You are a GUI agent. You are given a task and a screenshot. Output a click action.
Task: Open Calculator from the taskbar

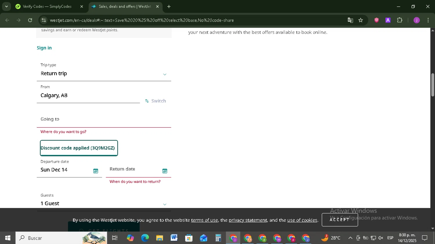pyautogui.click(x=218, y=238)
